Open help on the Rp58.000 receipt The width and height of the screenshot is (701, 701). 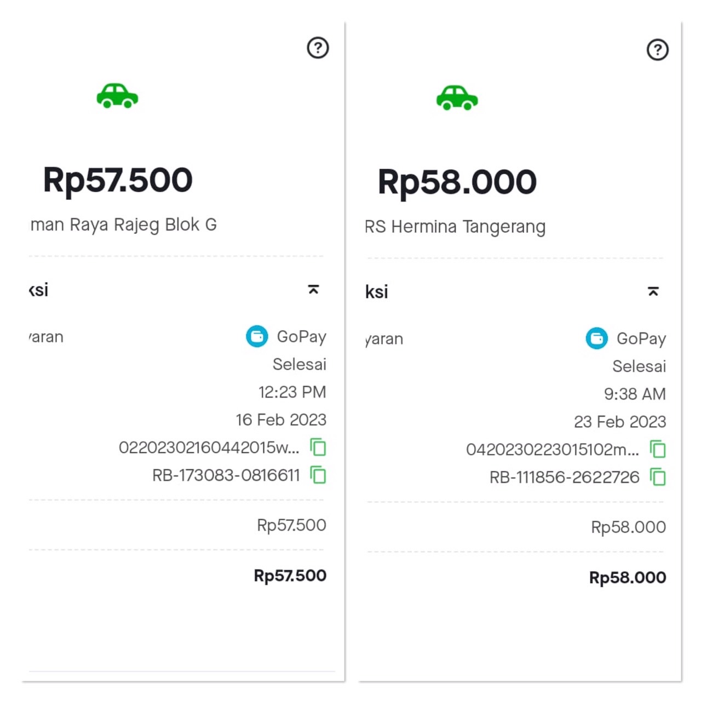(657, 50)
